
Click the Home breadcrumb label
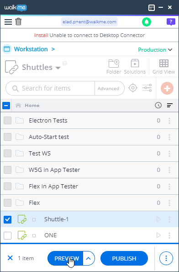[32, 105]
